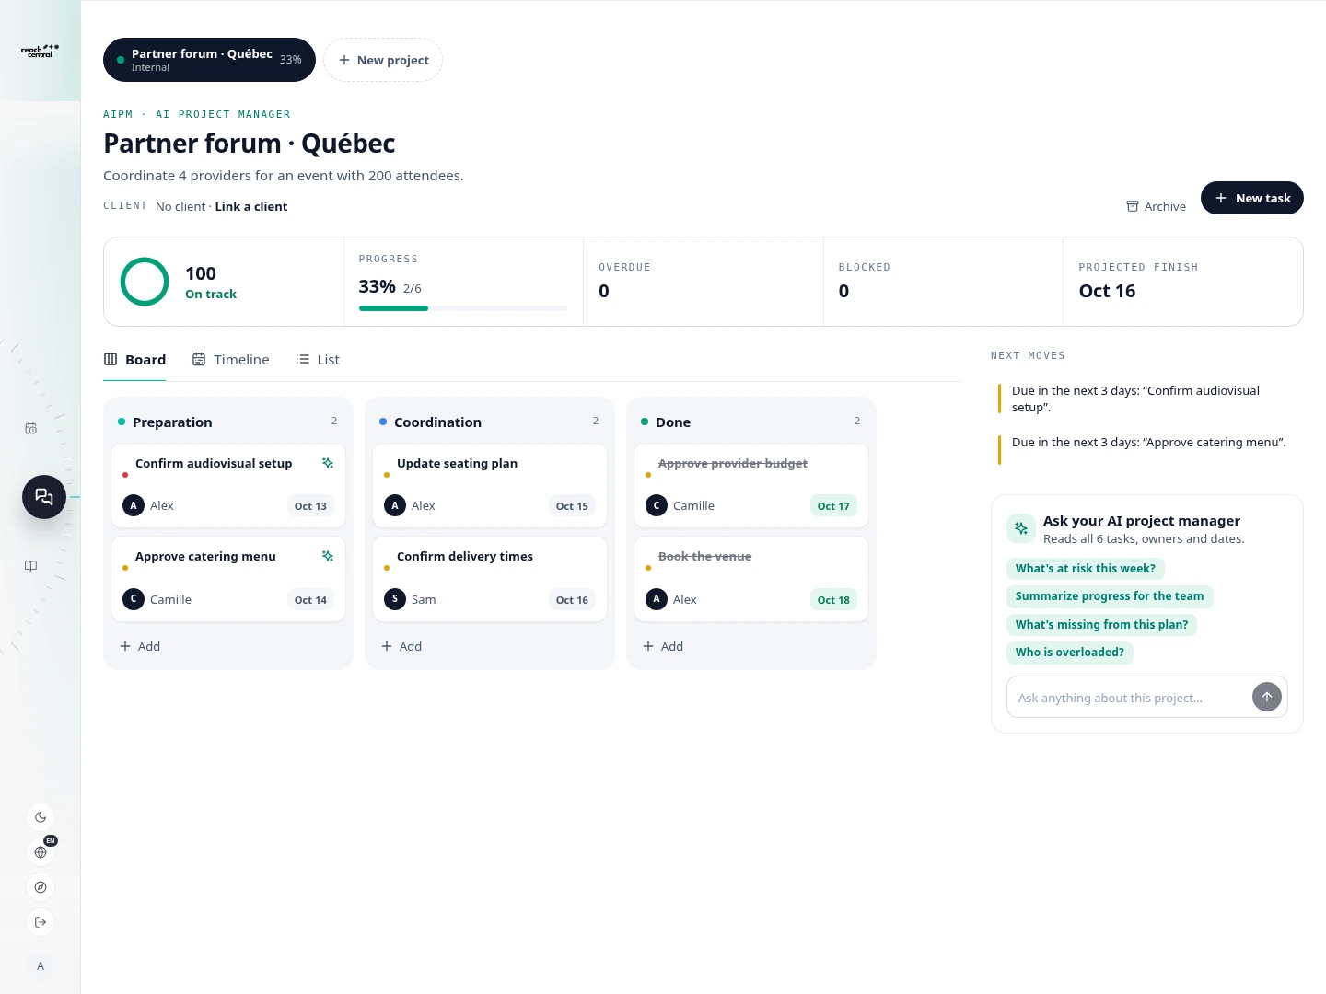The image size is (1326, 994).
Task: Select Partner forum · Québec project pill
Action: (209, 60)
